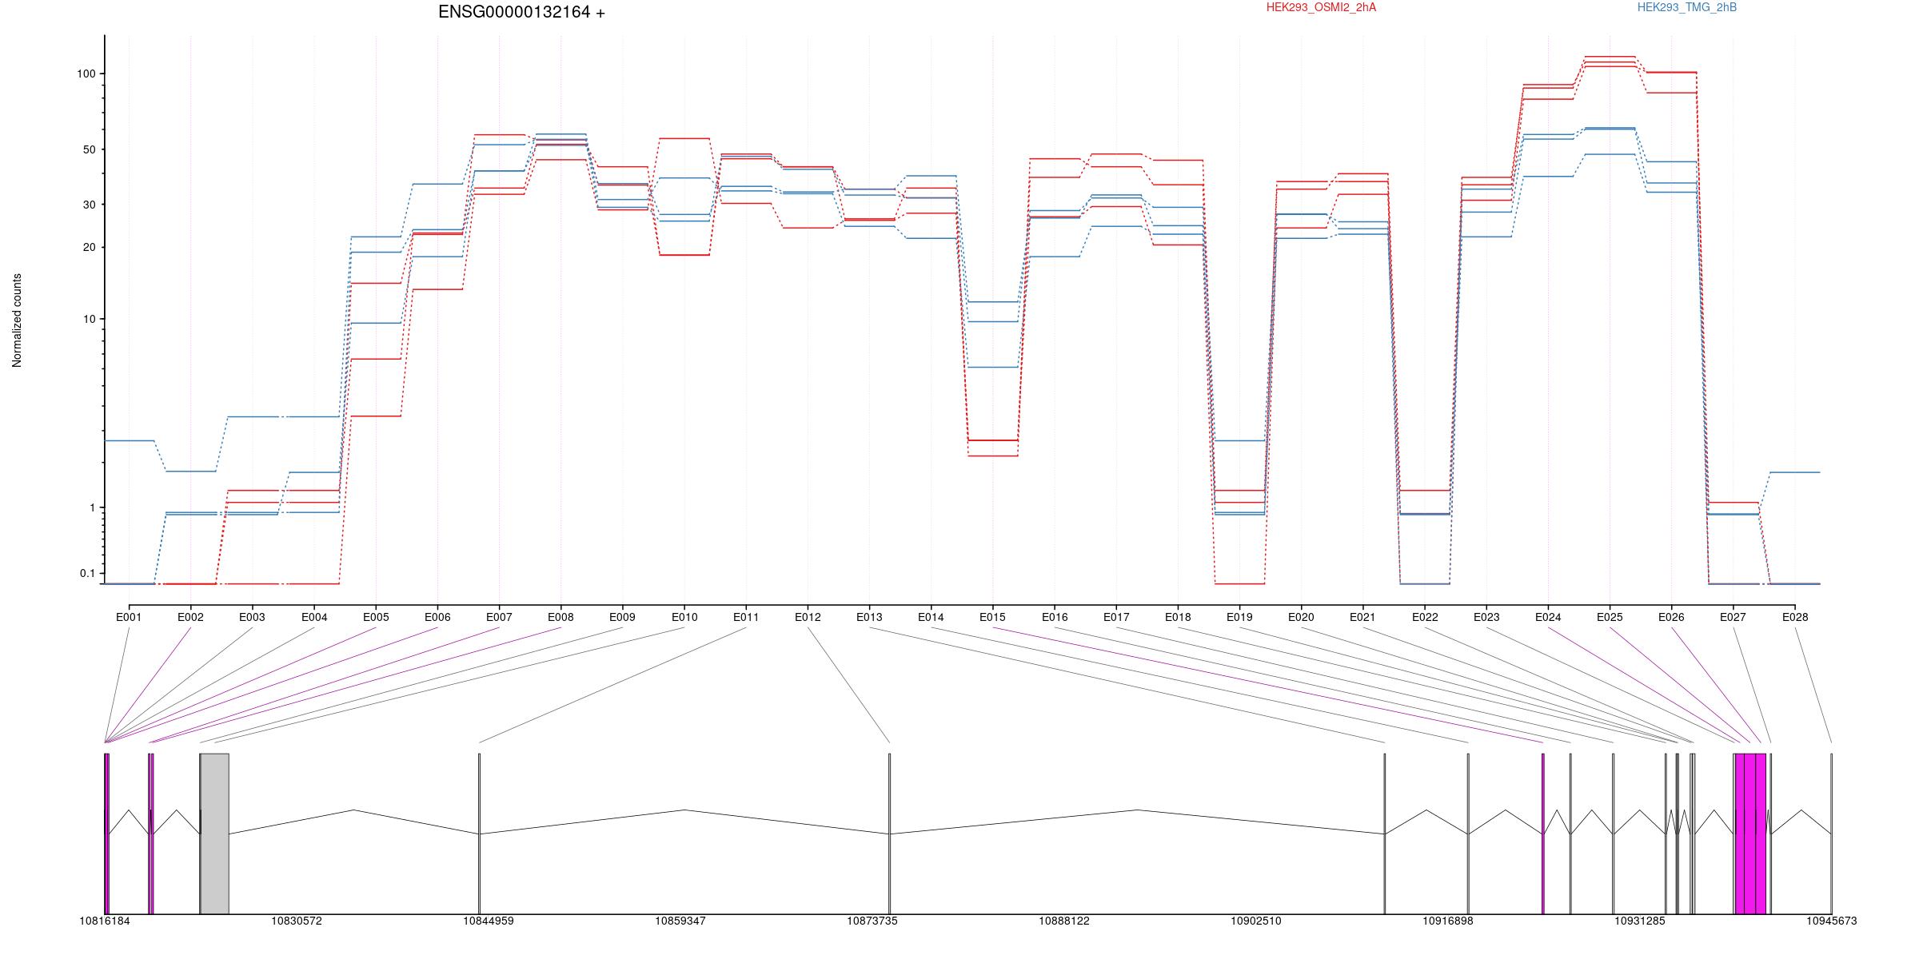Select exon label E004
Screen dimensions: 1919x959
pos(314,617)
